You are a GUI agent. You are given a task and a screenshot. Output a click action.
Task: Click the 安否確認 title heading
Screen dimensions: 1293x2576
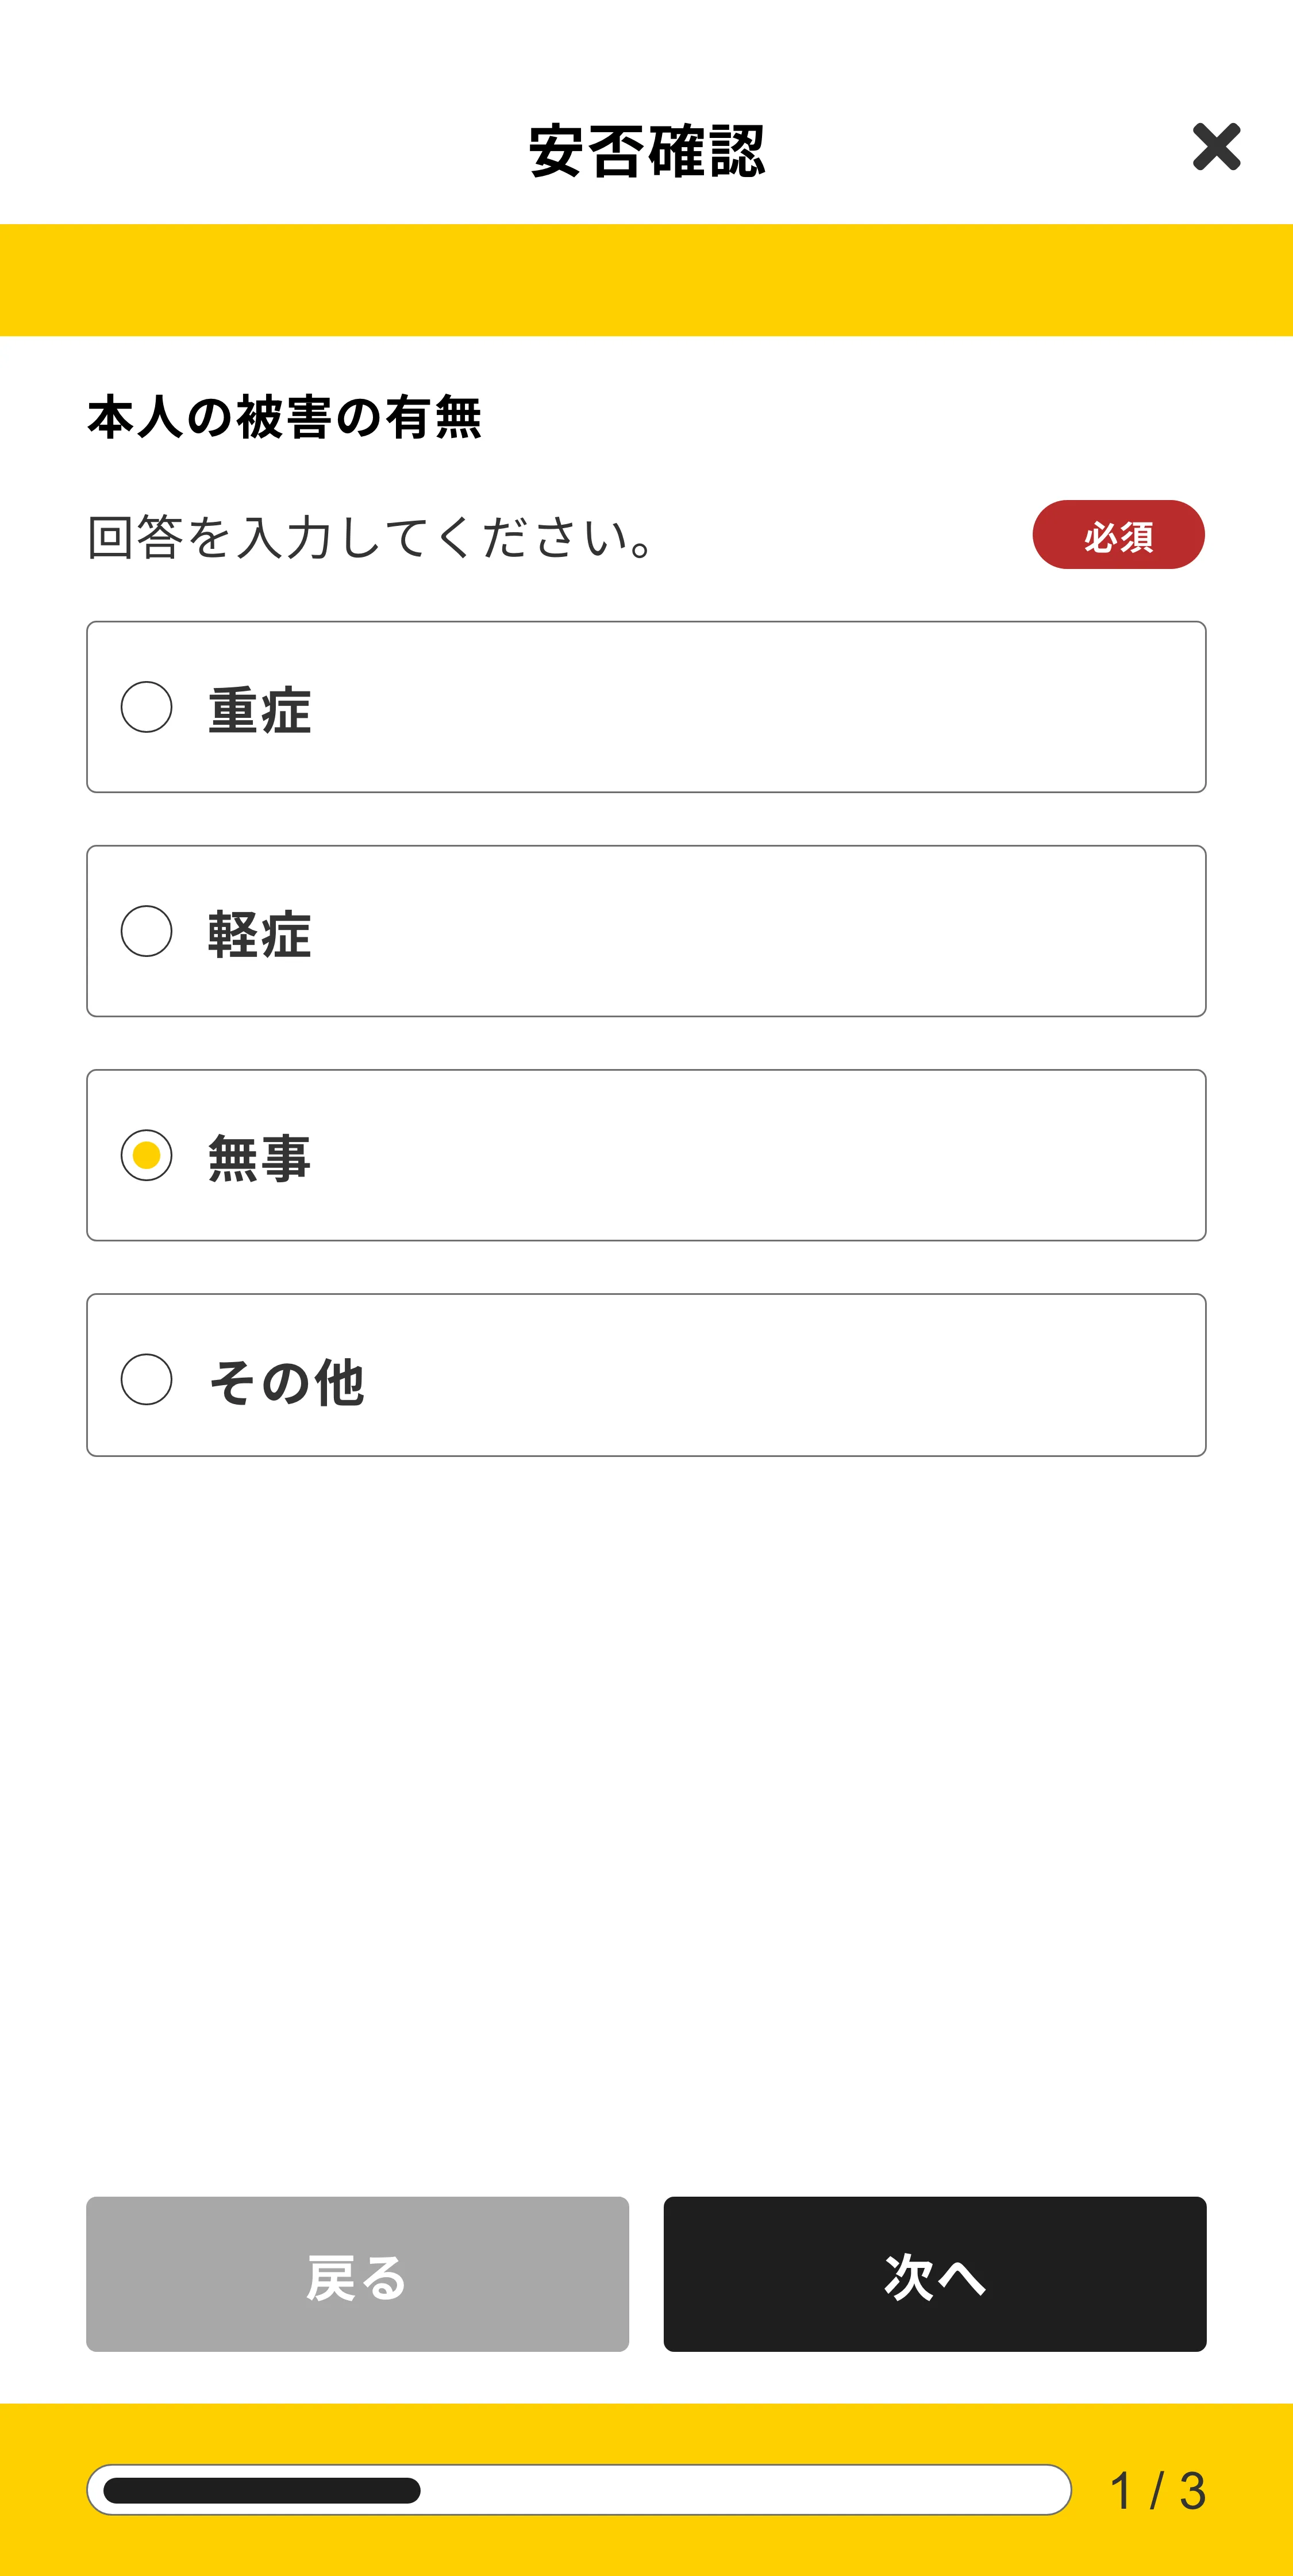point(646,151)
